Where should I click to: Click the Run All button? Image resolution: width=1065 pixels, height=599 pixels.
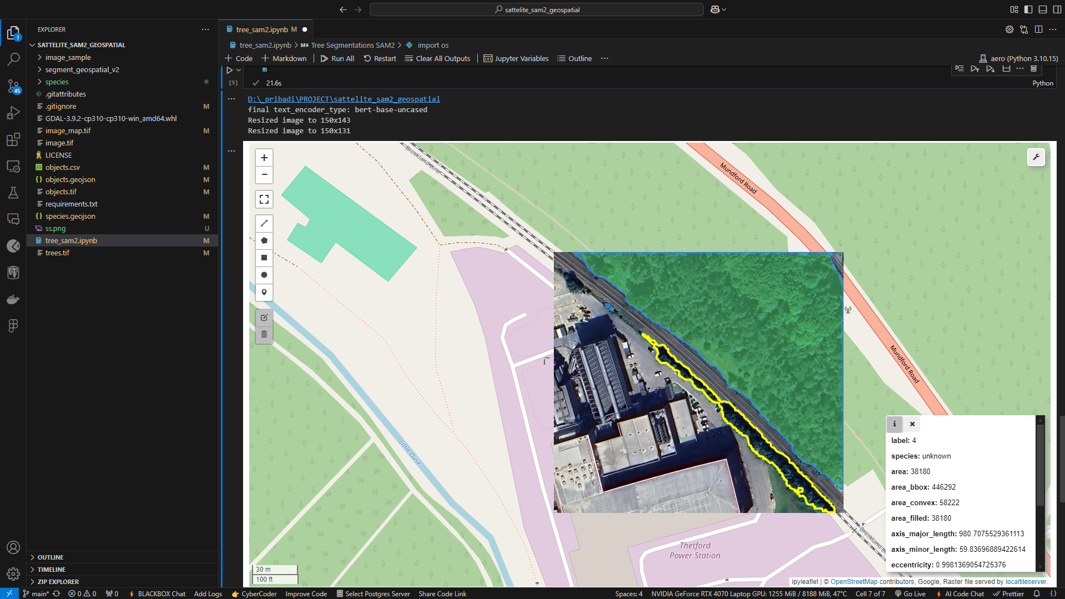pos(337,58)
